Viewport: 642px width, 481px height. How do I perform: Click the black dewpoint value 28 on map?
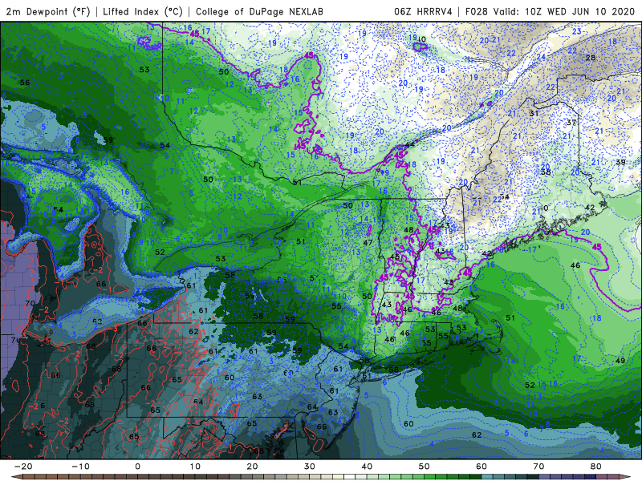coord(591,58)
